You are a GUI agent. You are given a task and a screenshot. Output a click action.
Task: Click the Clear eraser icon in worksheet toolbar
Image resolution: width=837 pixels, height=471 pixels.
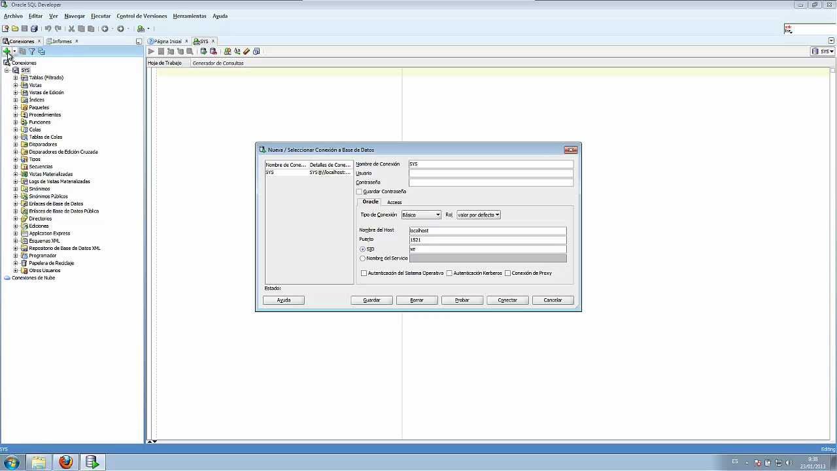247,51
